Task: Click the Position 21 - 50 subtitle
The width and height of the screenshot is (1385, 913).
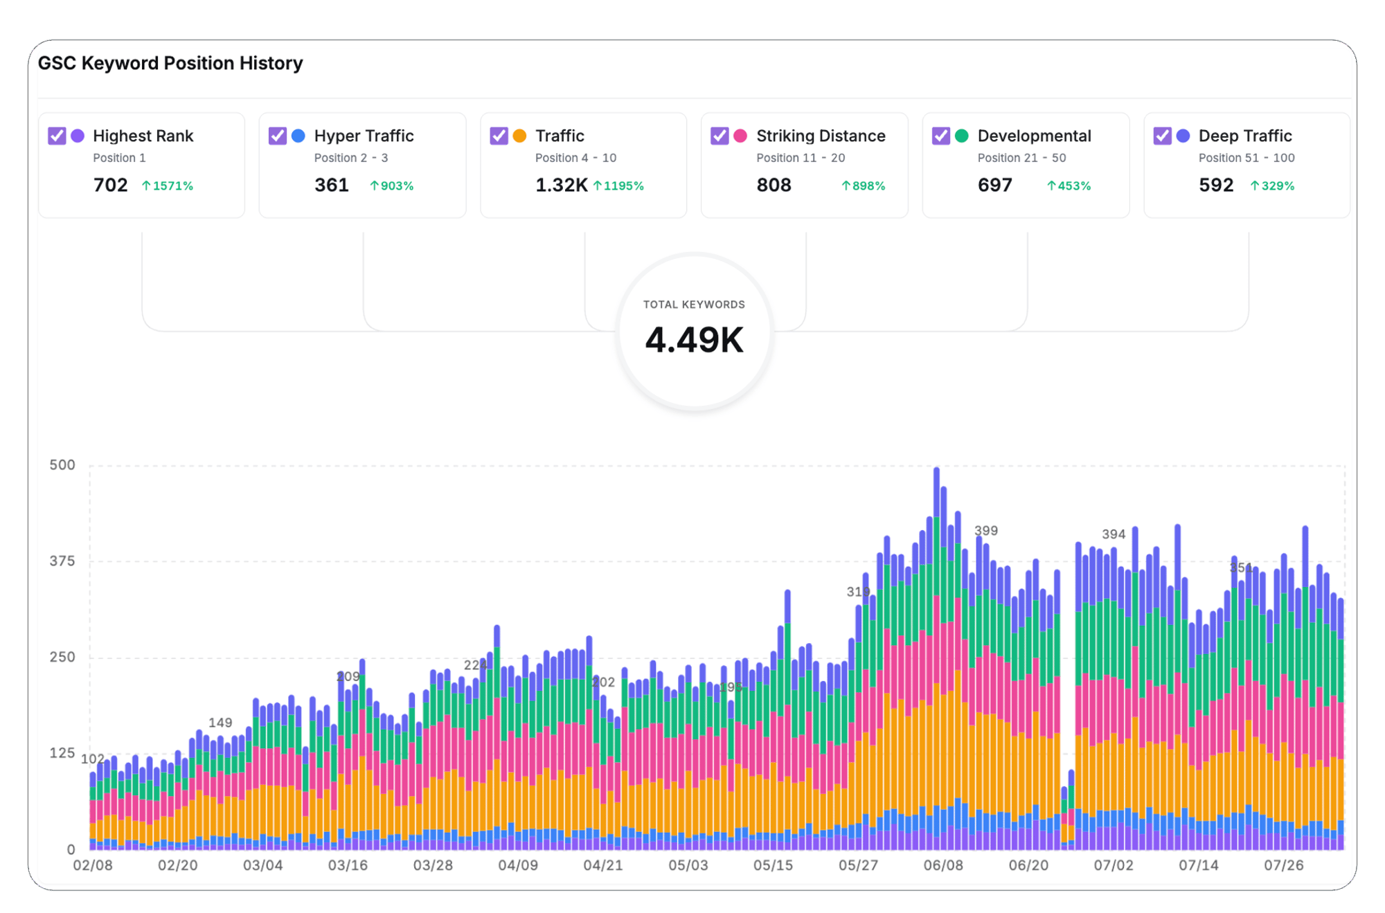Action: 1021,158
